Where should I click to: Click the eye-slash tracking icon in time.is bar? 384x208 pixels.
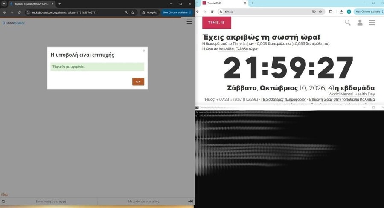tap(314, 12)
